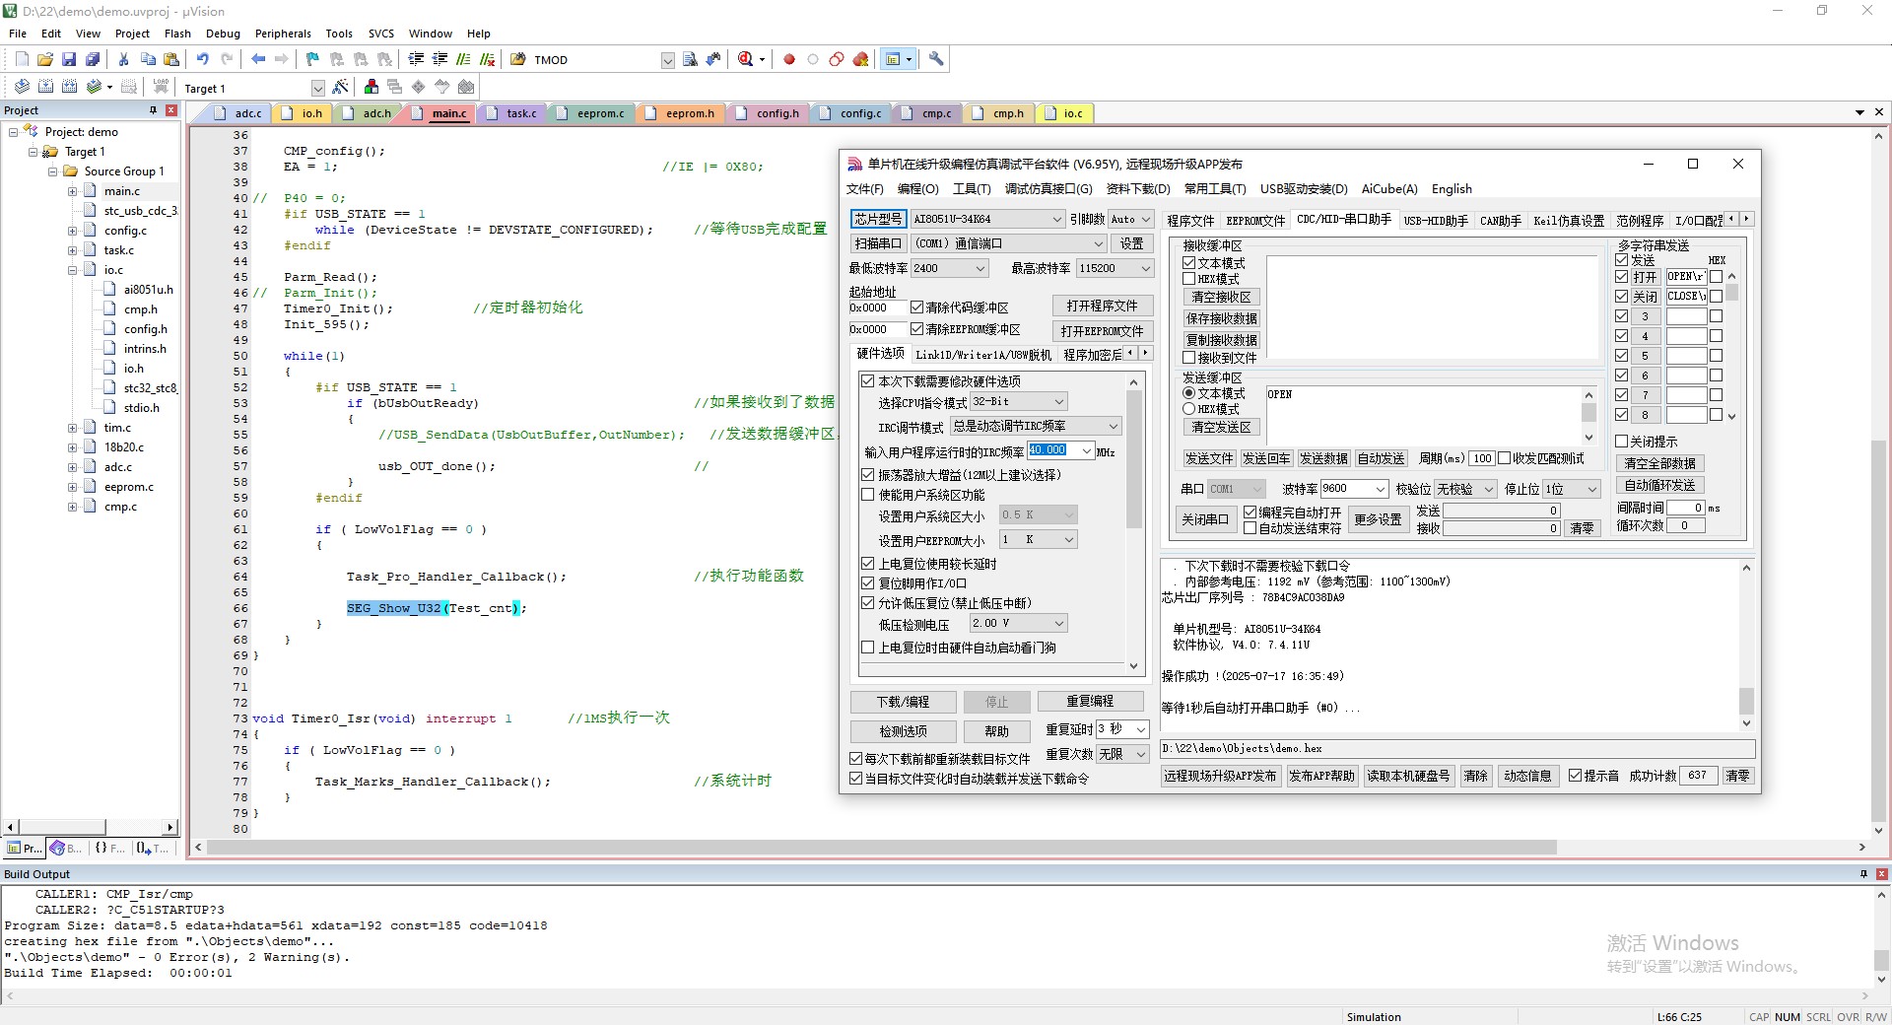Click the Build target icon

(45, 88)
